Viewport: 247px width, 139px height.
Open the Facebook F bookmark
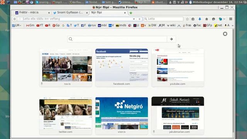tap(83, 25)
